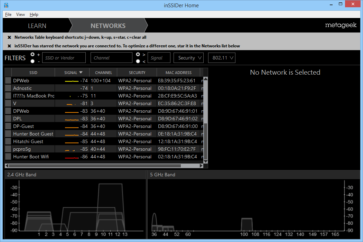Click the -86 signal value
Screen dimensions: 363x242
[84, 157]
